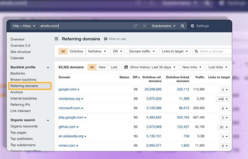Open Backlinks in the sidebar

click(x=18, y=73)
